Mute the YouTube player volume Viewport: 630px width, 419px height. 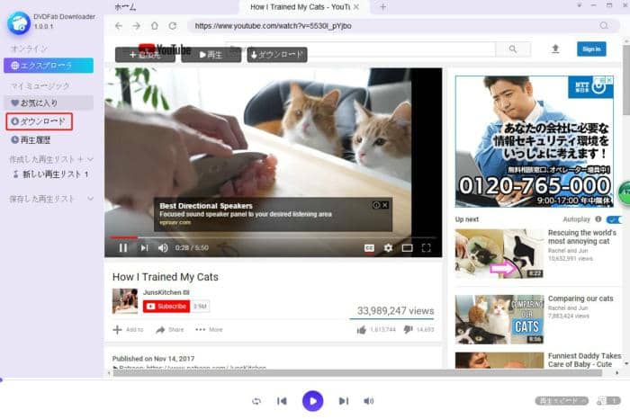tap(163, 247)
